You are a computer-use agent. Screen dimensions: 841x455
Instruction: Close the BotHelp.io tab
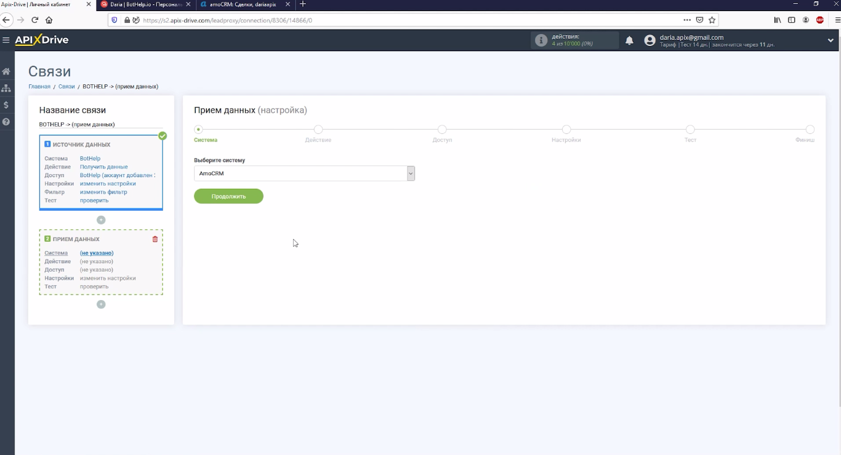pyautogui.click(x=188, y=4)
